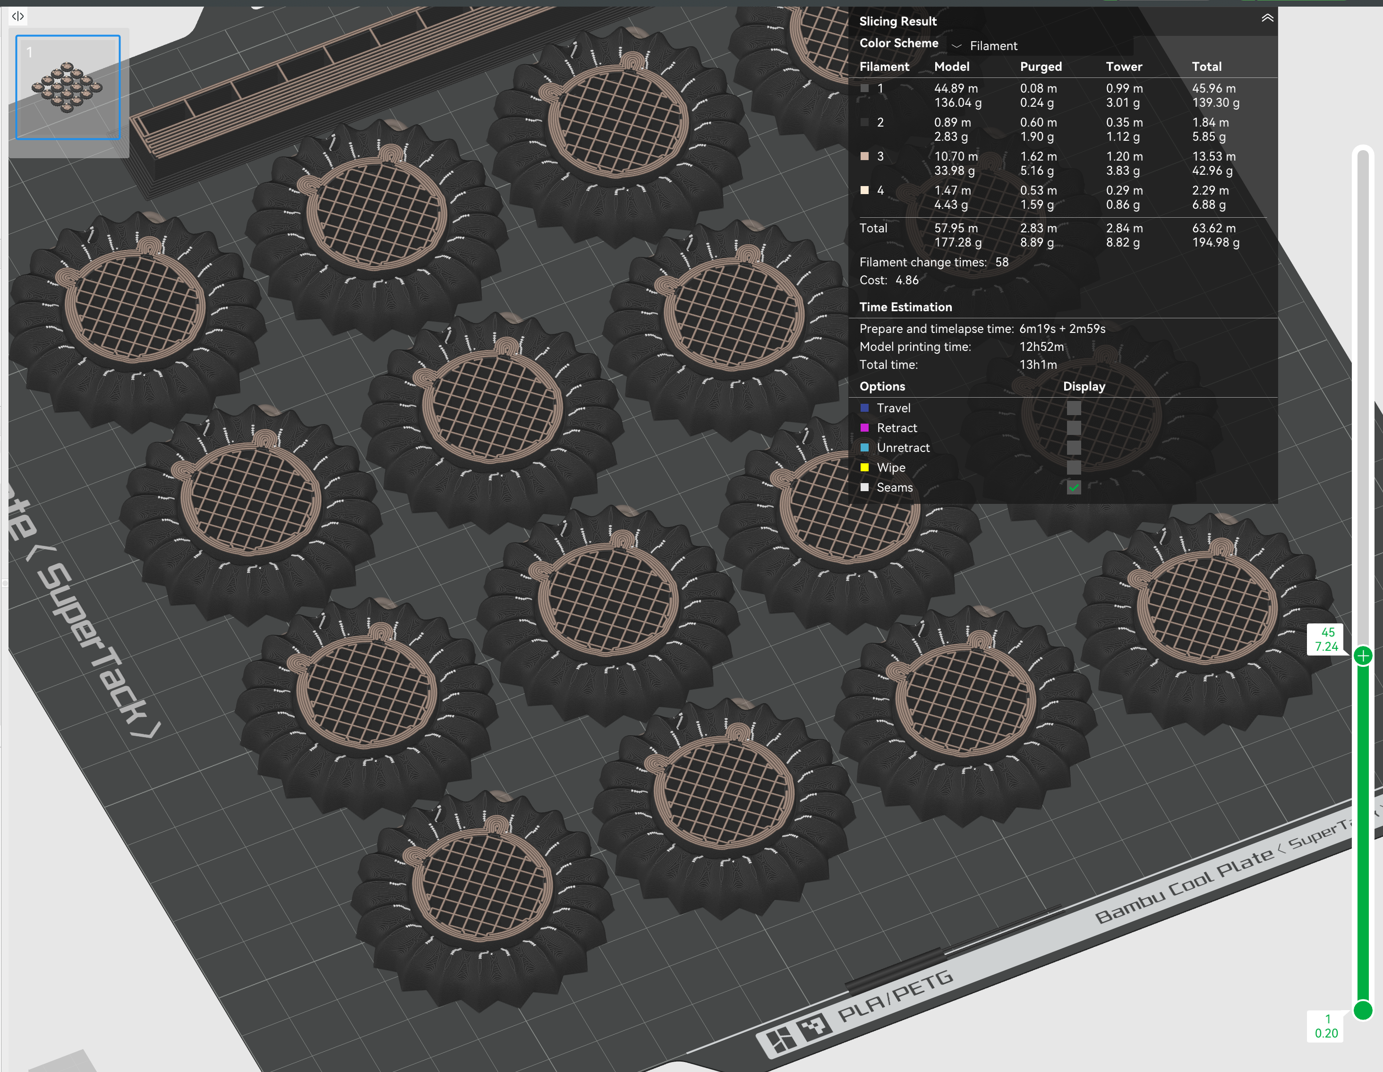Click the Seams color swatch
Screen dimensions: 1383x1072
tap(864, 487)
